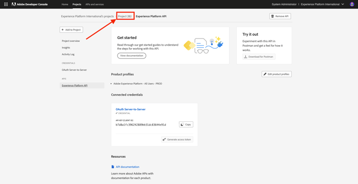358x184 pixels.
Task: Select Experience Platform API in the sidebar
Action: 82,86
